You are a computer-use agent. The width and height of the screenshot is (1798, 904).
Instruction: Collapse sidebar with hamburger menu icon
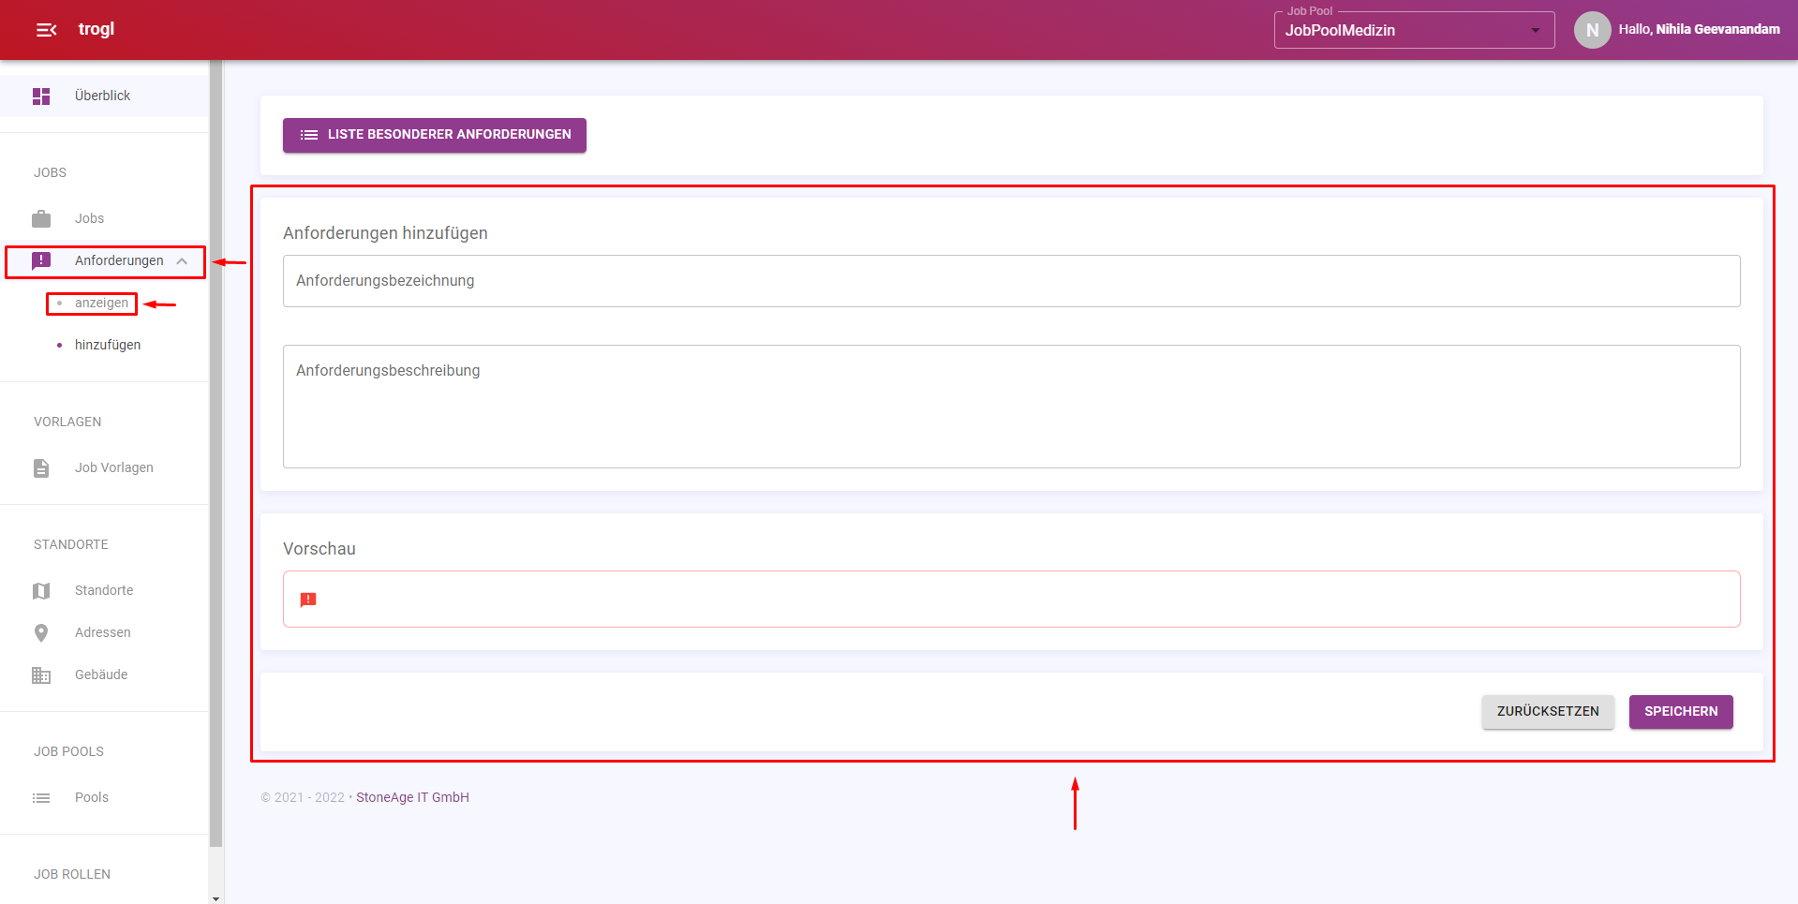point(46,30)
